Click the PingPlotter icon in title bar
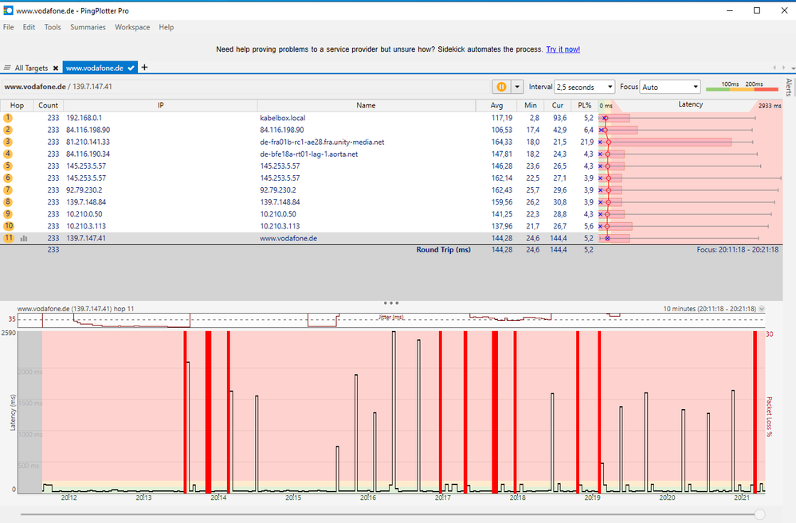Image resolution: width=796 pixels, height=523 pixels. 10,10
